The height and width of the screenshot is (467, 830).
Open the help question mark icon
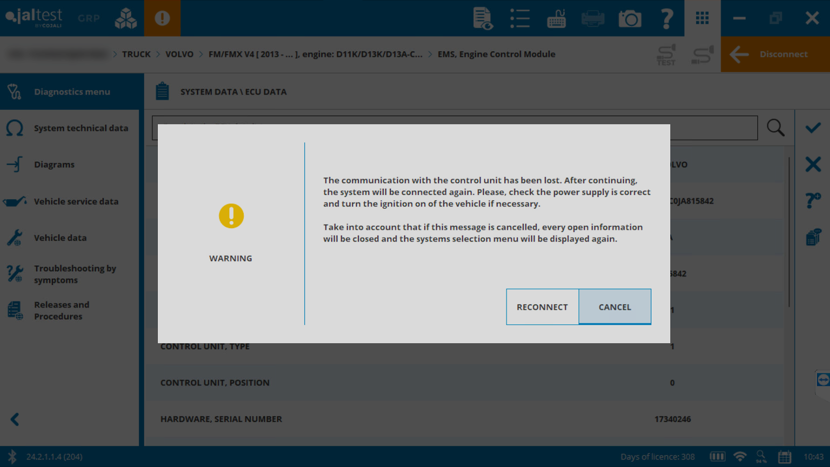667,19
